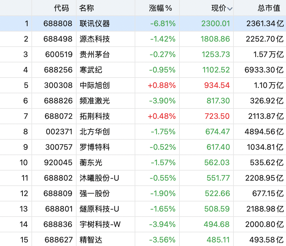Click the 代码 column header
Viewport: 286px width, 246px height.
click(x=61, y=8)
